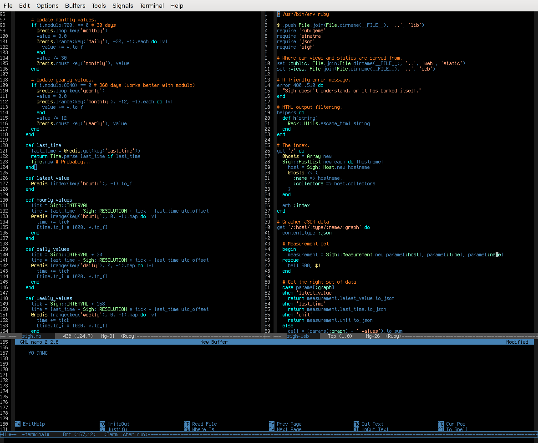The height and width of the screenshot is (443, 538).
Task: Click Hg-26 version control indicator
Action: (373, 336)
